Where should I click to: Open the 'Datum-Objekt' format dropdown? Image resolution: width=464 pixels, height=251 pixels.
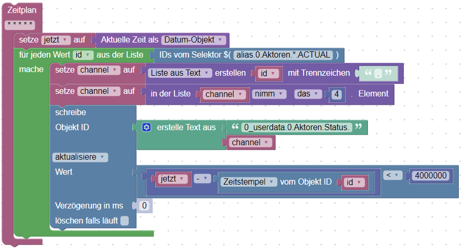[x=194, y=39]
